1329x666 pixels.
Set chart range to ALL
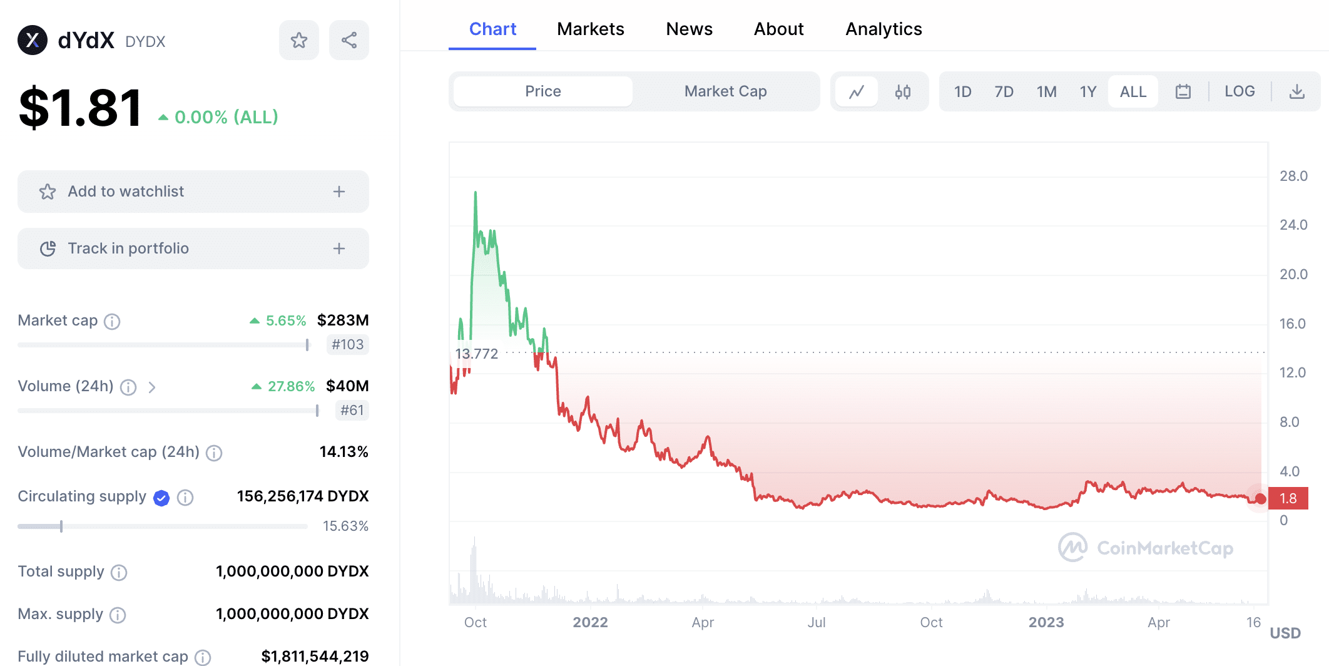1133,92
